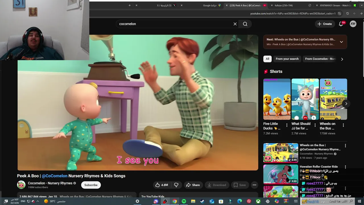This screenshot has height=205, width=364.
Task: Close the Google Maps tab
Action: click(x=181, y=5)
